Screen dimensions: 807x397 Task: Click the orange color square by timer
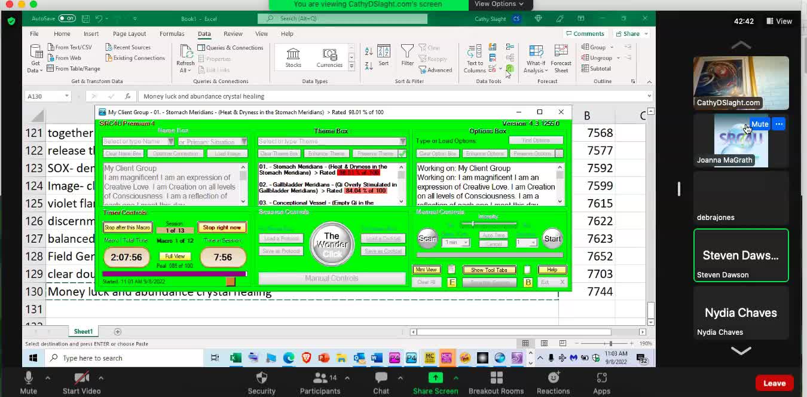(231, 282)
